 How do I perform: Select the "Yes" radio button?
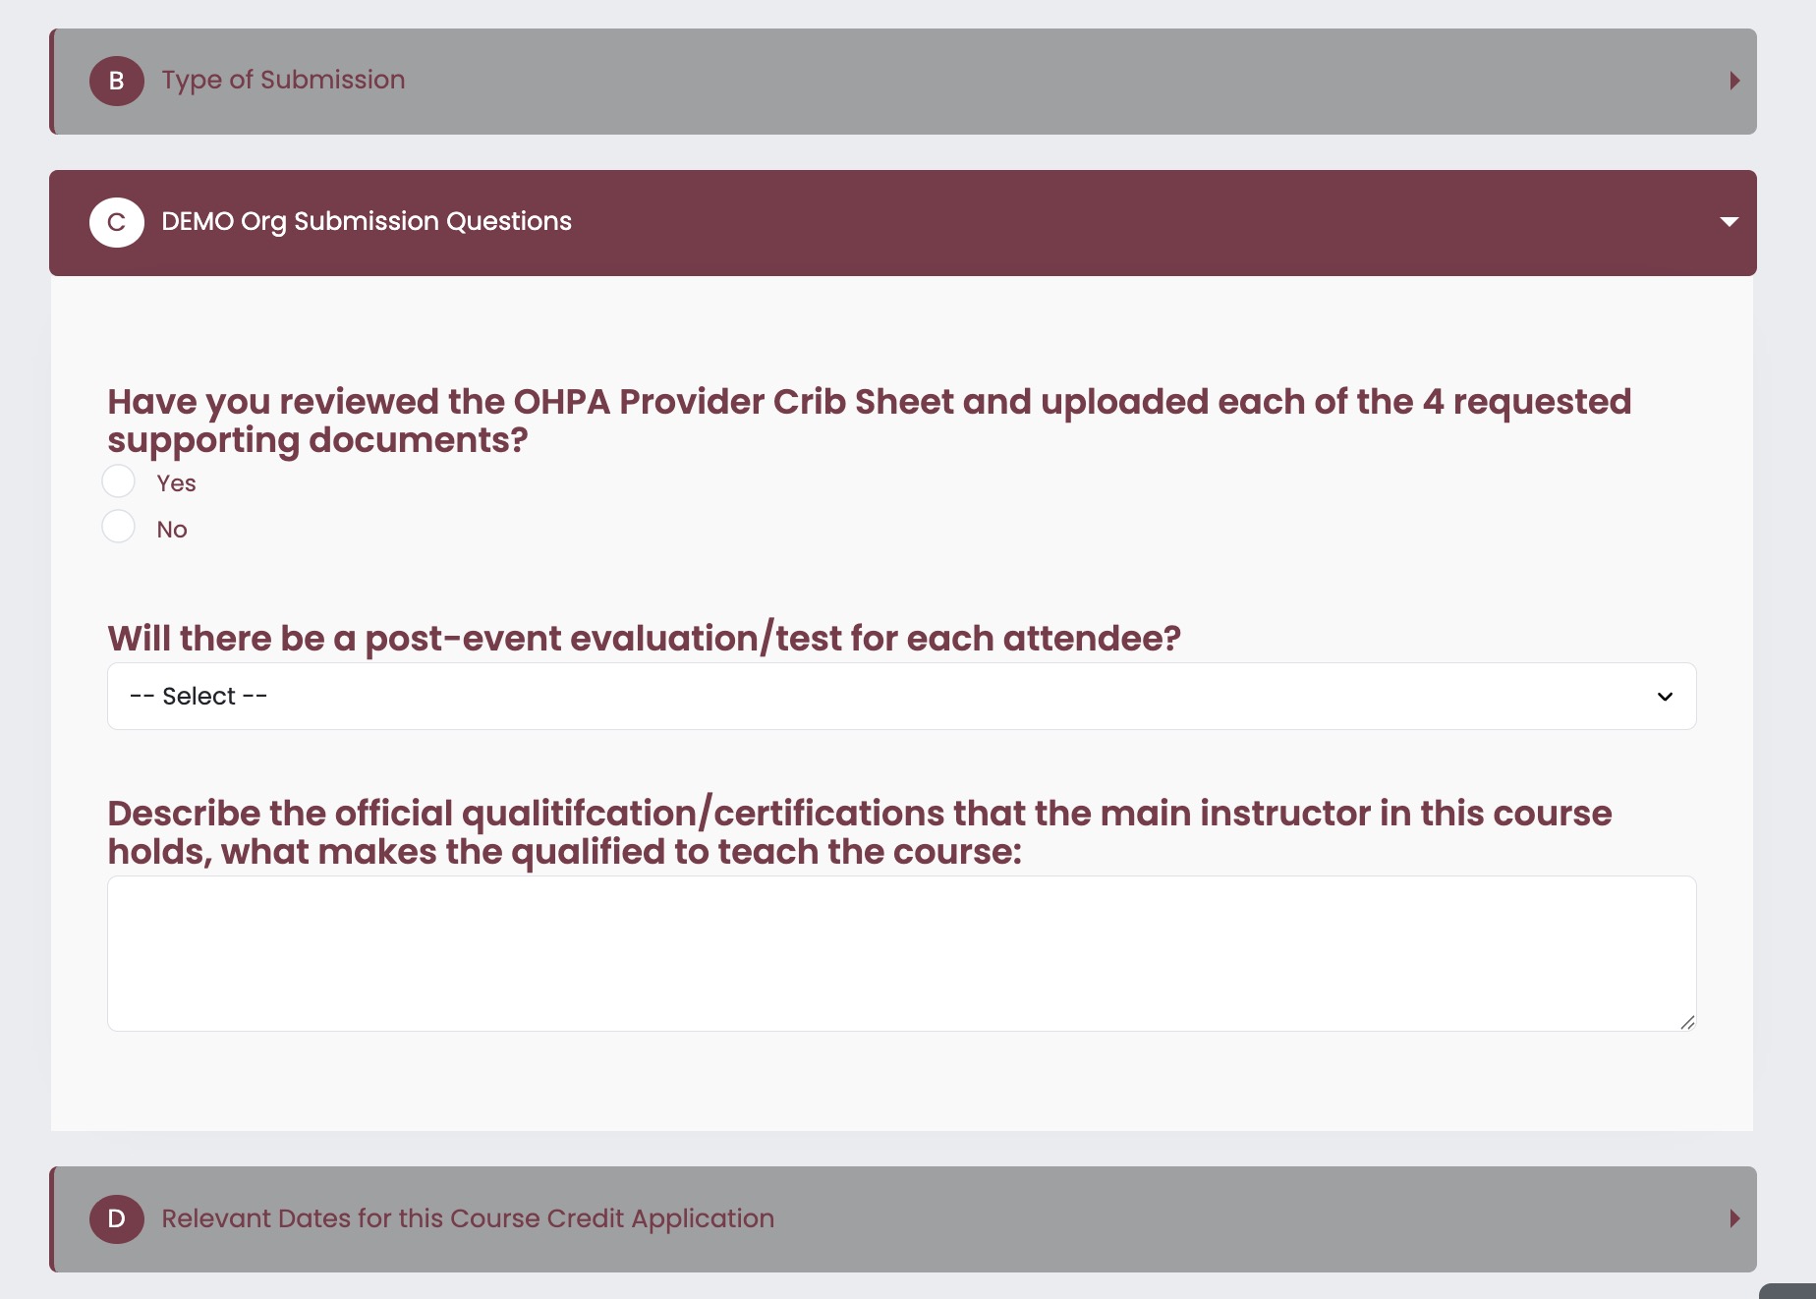click(119, 481)
